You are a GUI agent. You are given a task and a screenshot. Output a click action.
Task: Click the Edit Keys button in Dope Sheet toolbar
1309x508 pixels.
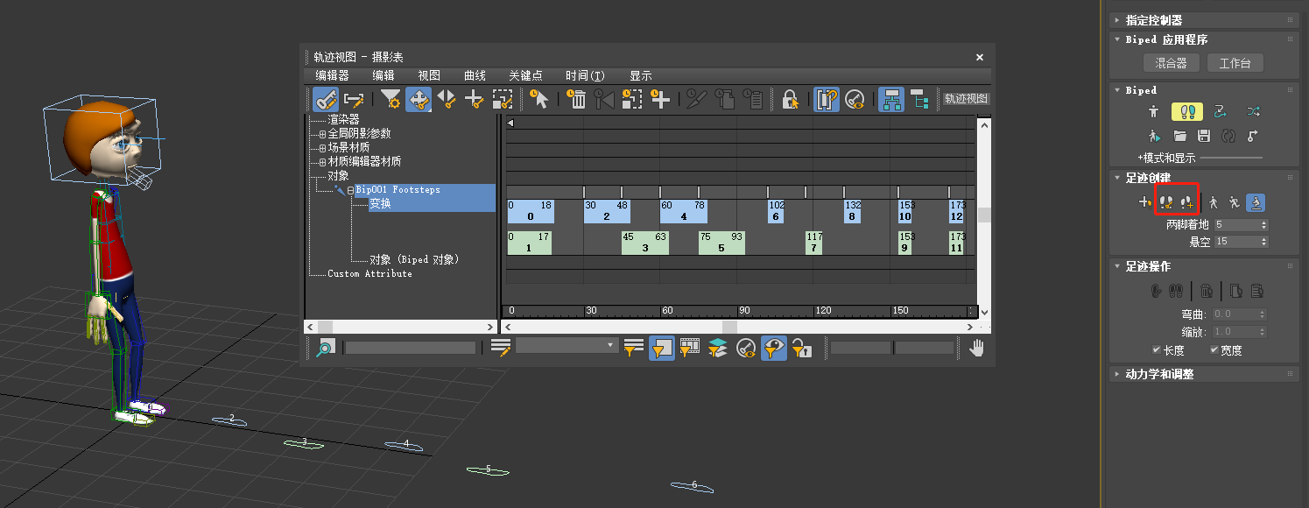pos(326,99)
